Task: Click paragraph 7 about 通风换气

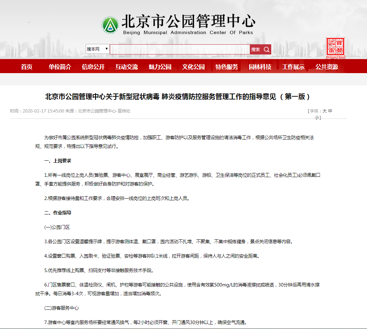Action: click(145, 322)
